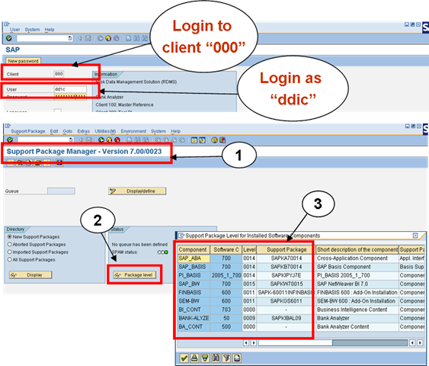The height and width of the screenshot is (366, 429).
Task: Click the sort ascending icon in popup toolbar
Action: 194,358
